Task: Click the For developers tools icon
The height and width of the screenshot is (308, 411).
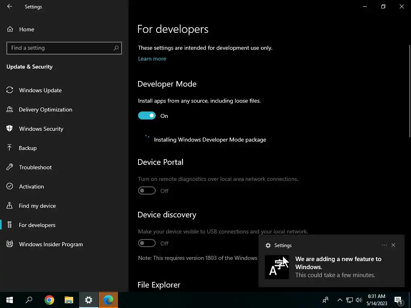Action: pos(10,225)
